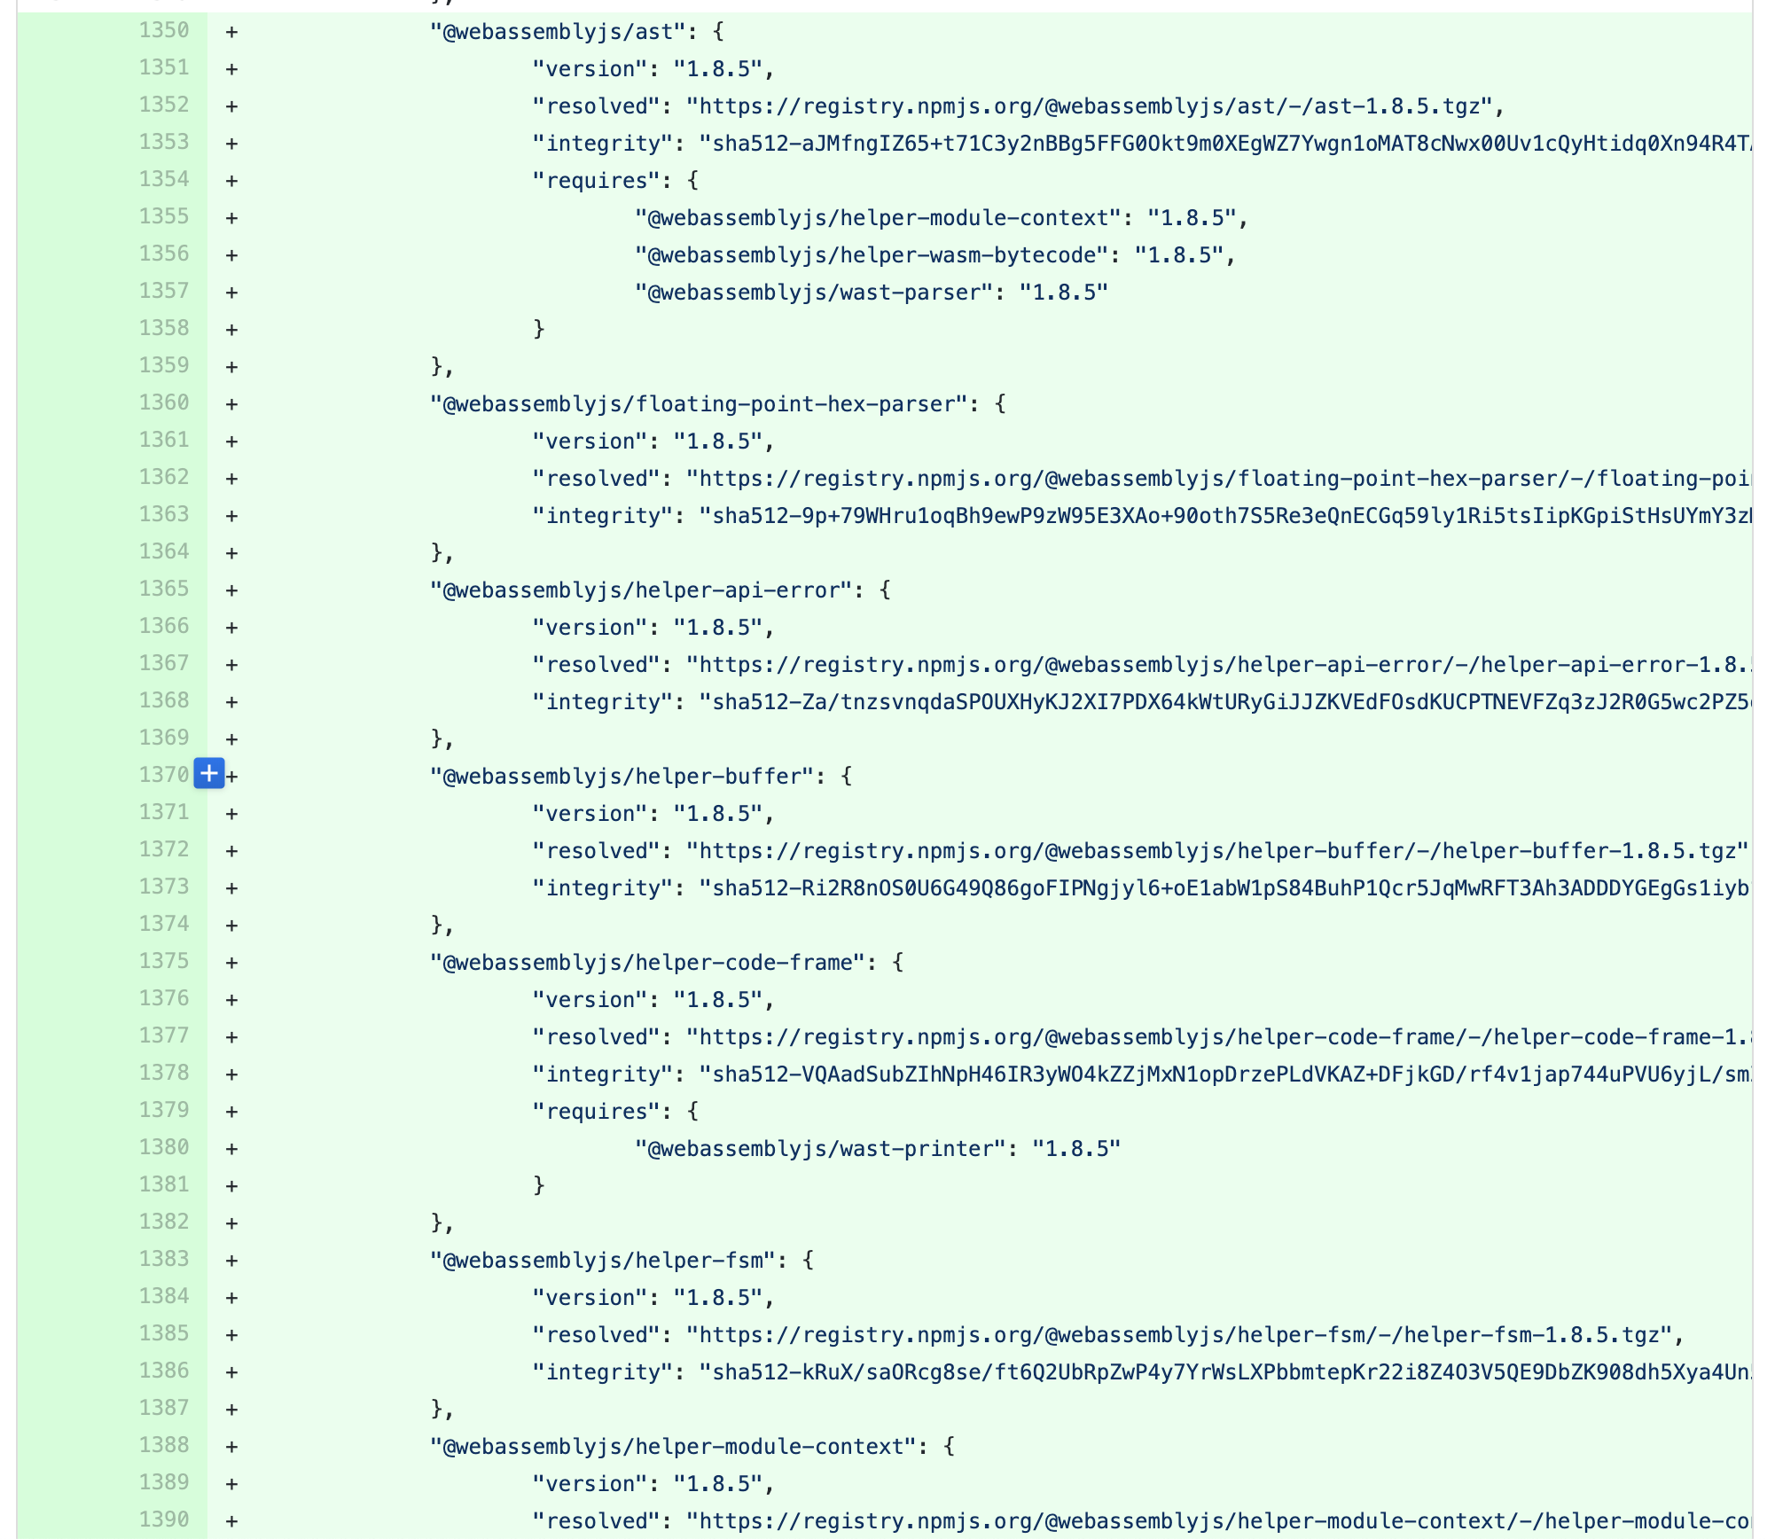This screenshot has height=1539, width=1775.
Task: Click line number 1360
Action: tap(164, 403)
